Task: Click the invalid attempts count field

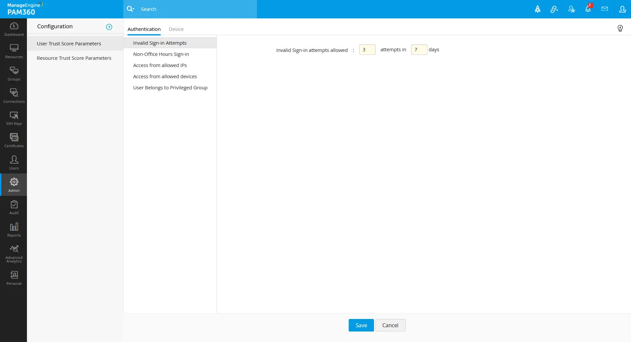Action: click(x=367, y=50)
